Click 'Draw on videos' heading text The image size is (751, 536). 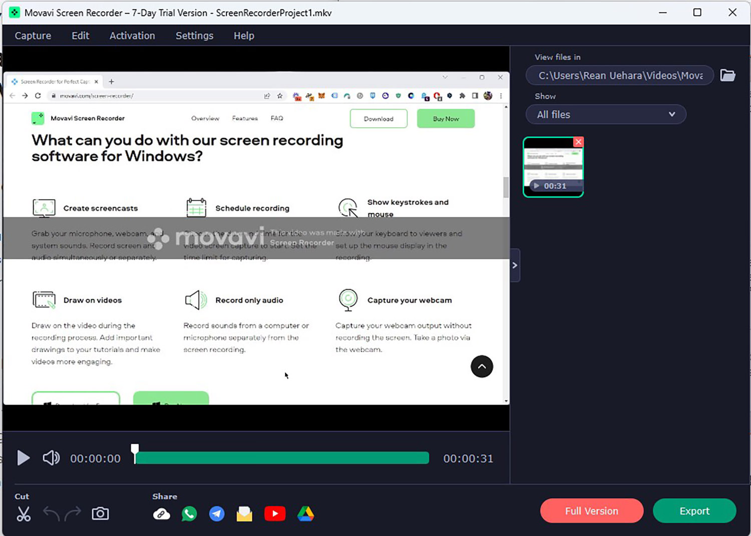pos(93,300)
